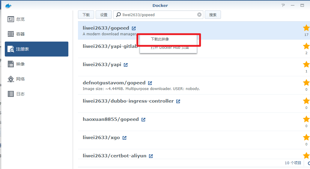Click the star icon for liwei2633/gopeed
The image size is (310, 169).
click(306, 28)
